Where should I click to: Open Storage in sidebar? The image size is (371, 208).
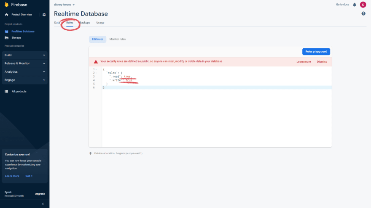[x=16, y=38]
